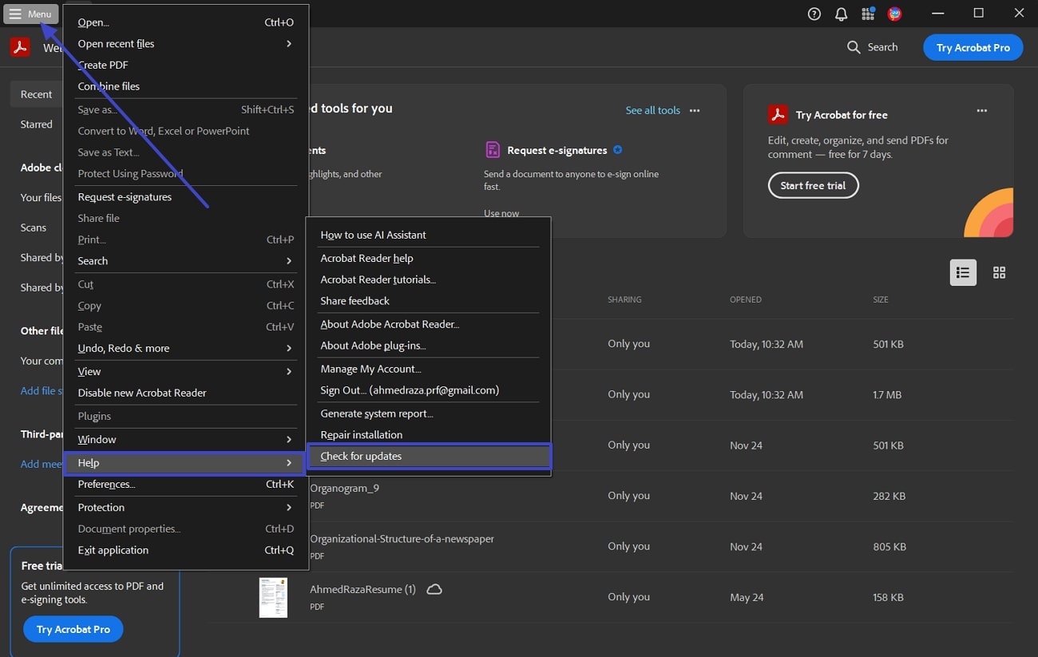Open the ellipsis on Try Acrobat card
The width and height of the screenshot is (1038, 657).
coord(981,112)
